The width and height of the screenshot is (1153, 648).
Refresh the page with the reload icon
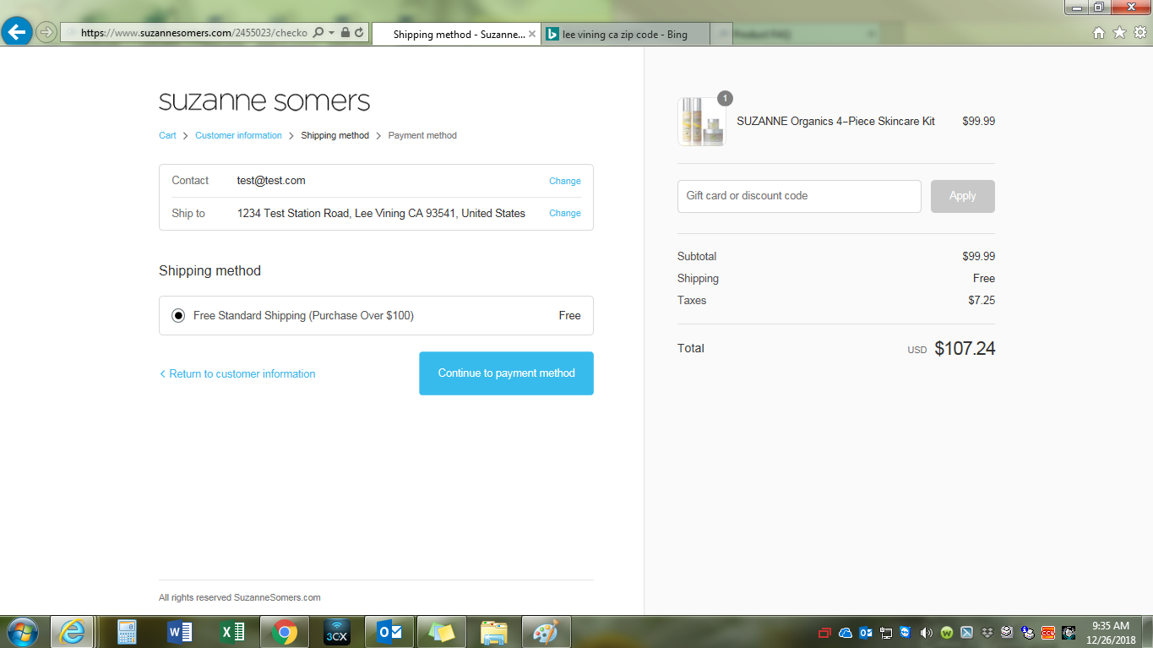tap(359, 33)
